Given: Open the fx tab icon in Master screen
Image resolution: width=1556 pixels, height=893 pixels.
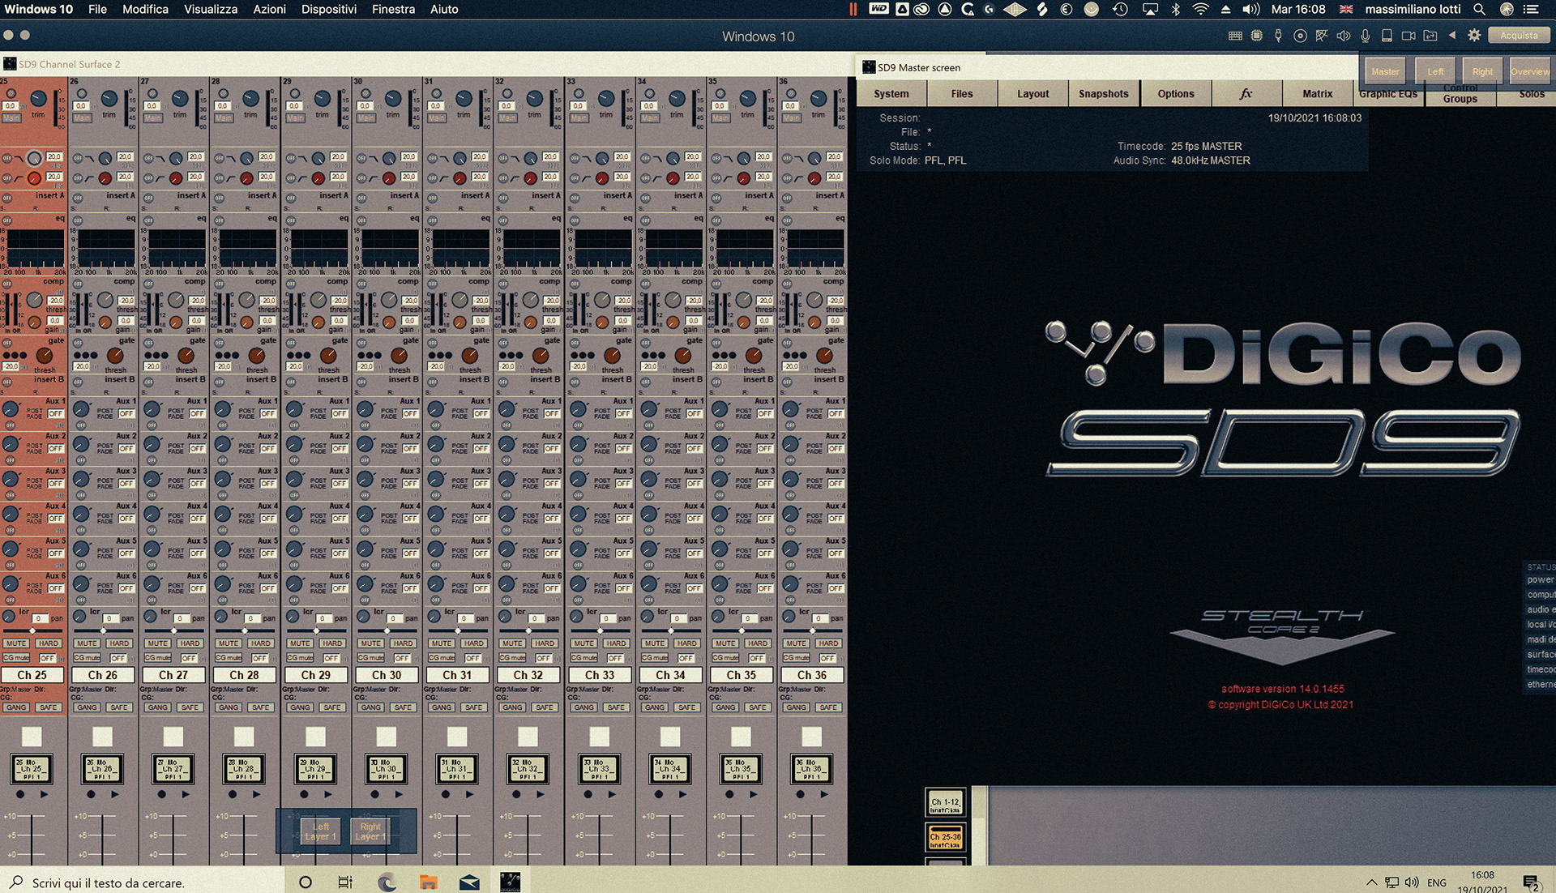Looking at the screenshot, I should (x=1246, y=94).
